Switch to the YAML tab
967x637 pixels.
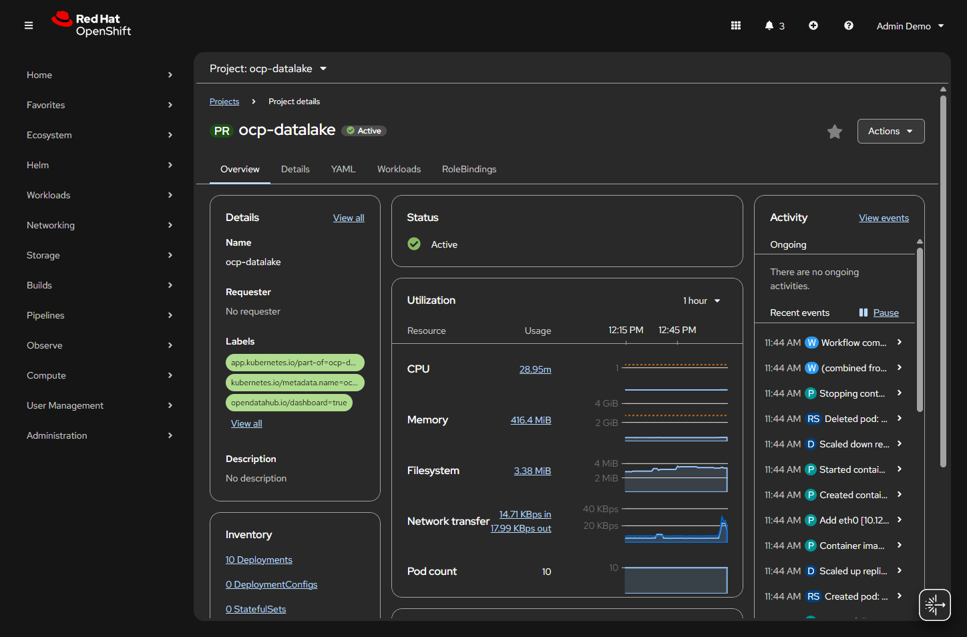pyautogui.click(x=343, y=169)
